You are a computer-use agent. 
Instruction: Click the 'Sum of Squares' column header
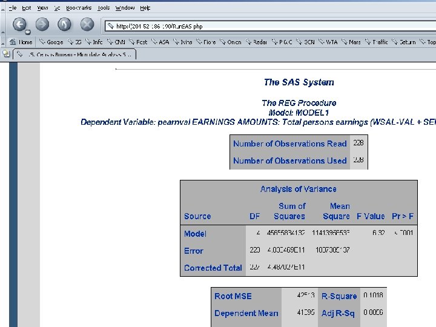click(x=289, y=211)
